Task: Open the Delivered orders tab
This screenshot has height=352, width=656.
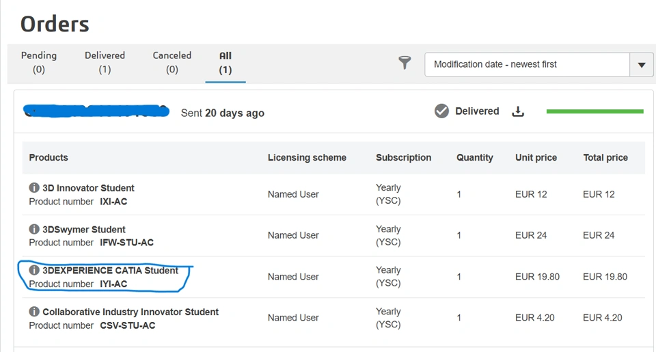Action: 105,62
